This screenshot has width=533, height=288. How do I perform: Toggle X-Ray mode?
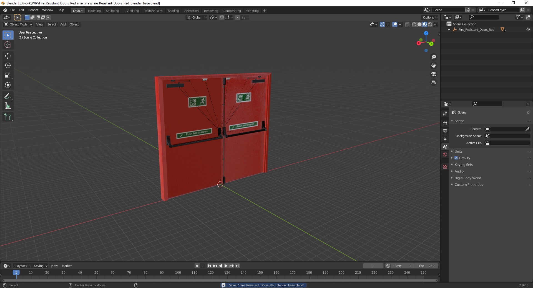pos(407,24)
